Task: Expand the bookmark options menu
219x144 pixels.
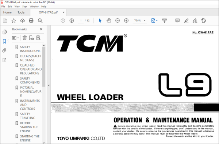Action: [15, 38]
